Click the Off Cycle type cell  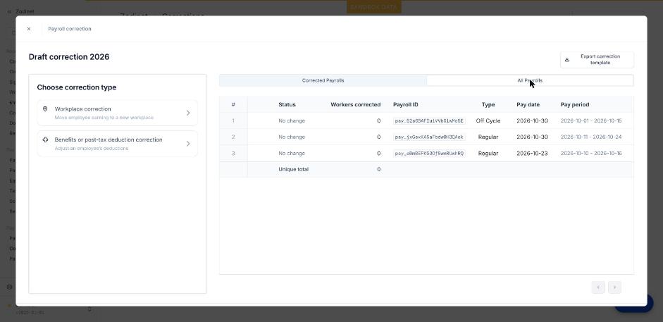[x=488, y=121]
